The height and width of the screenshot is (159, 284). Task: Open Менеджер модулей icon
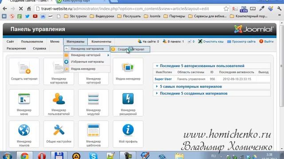click(93, 103)
